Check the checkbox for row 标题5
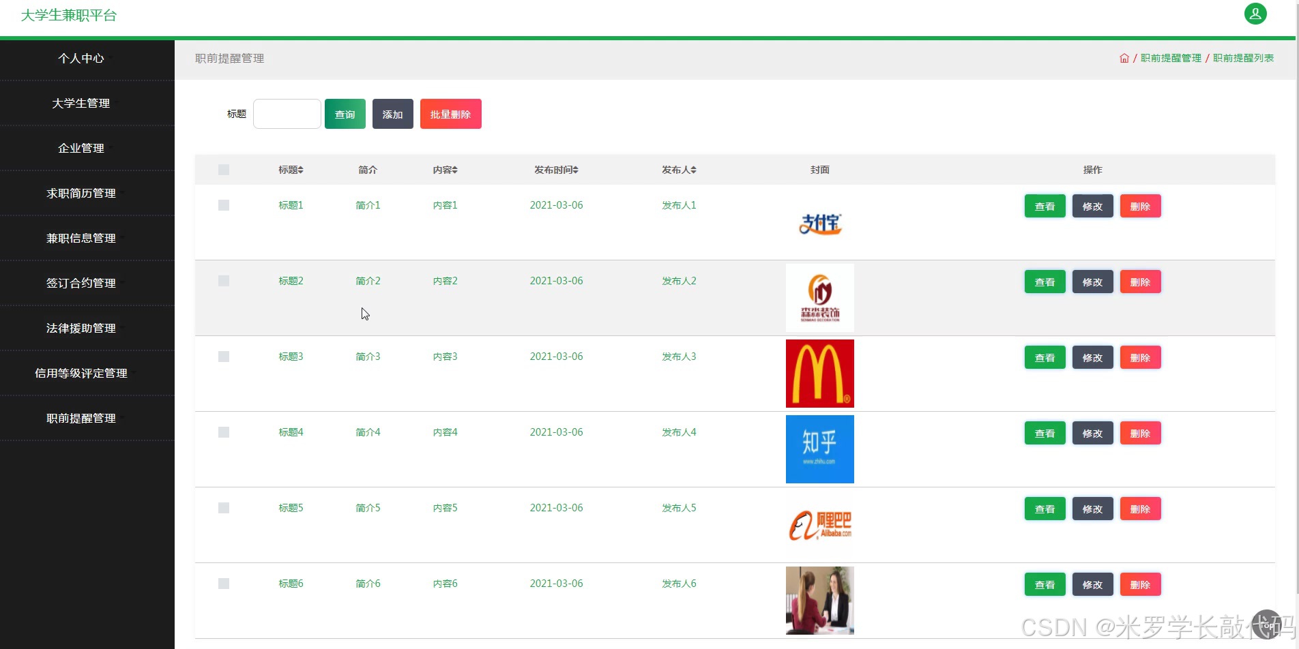The width and height of the screenshot is (1299, 649). pyautogui.click(x=224, y=508)
